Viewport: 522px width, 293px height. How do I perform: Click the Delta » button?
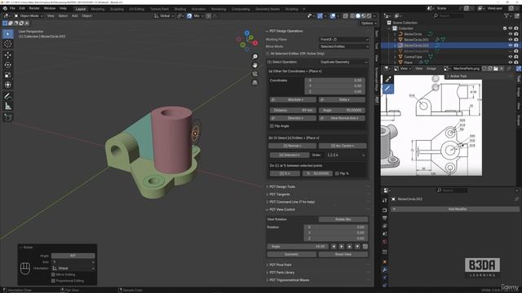click(343, 99)
